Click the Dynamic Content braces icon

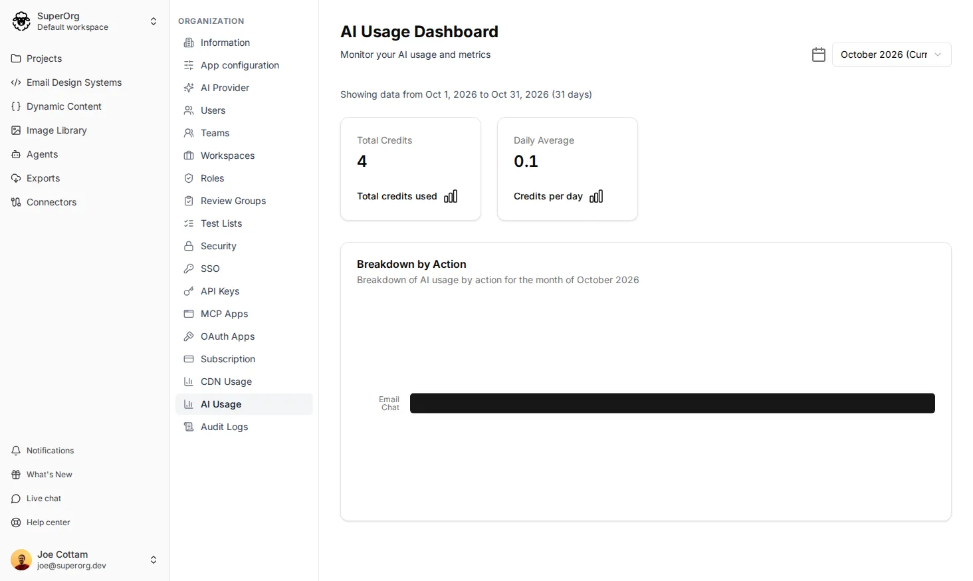click(16, 106)
